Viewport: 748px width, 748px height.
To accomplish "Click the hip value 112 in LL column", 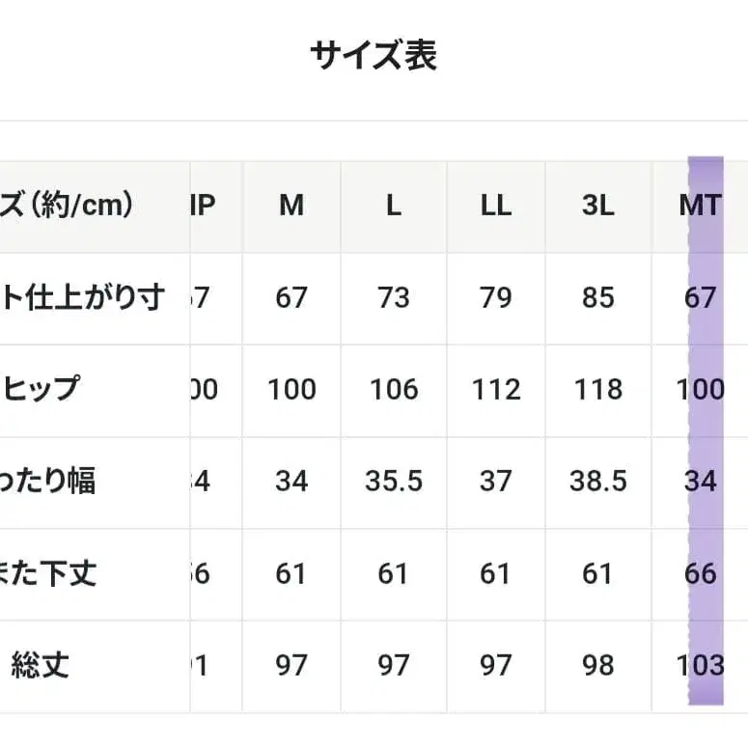I will point(495,389).
